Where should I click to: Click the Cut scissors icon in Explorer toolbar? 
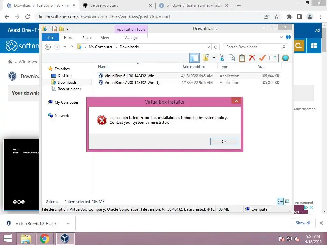coord(222,58)
